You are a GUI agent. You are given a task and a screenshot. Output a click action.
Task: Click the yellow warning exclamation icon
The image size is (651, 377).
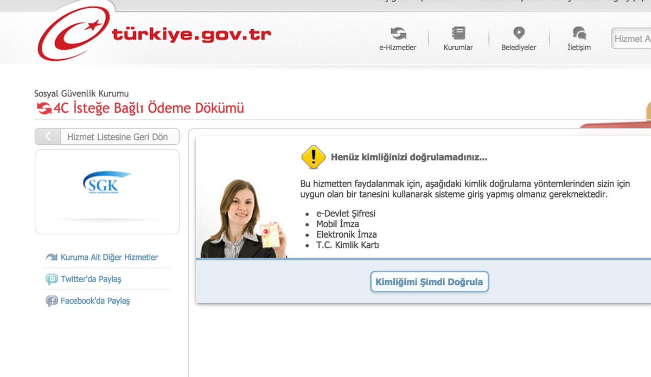313,157
